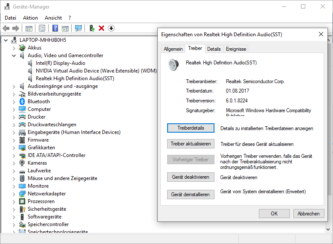This screenshot has height=244, width=333.
Task: Expand the Computer node
Action: (x=14, y=110)
